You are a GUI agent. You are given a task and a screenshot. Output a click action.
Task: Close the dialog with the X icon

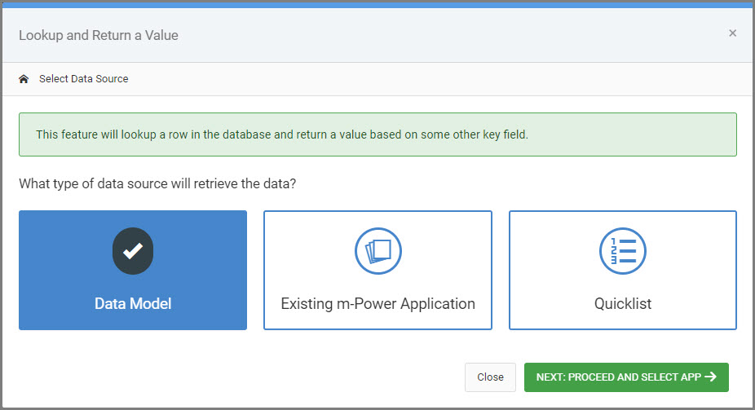click(x=732, y=33)
